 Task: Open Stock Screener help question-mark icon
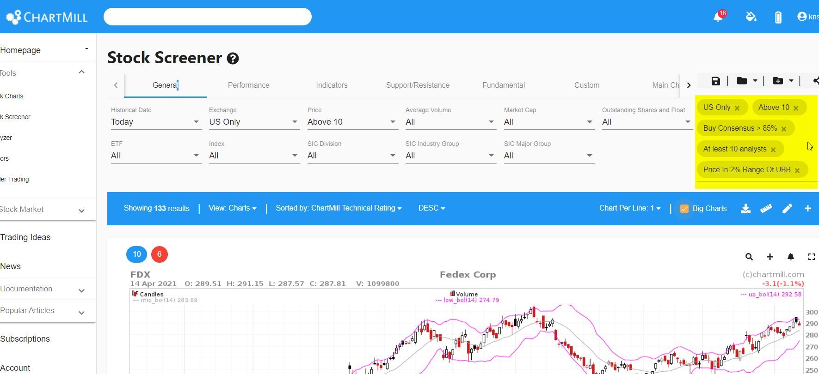coord(233,59)
